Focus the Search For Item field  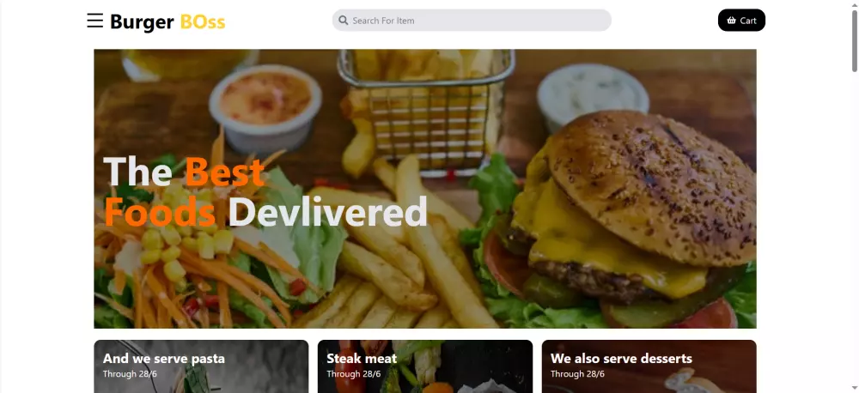472,21
